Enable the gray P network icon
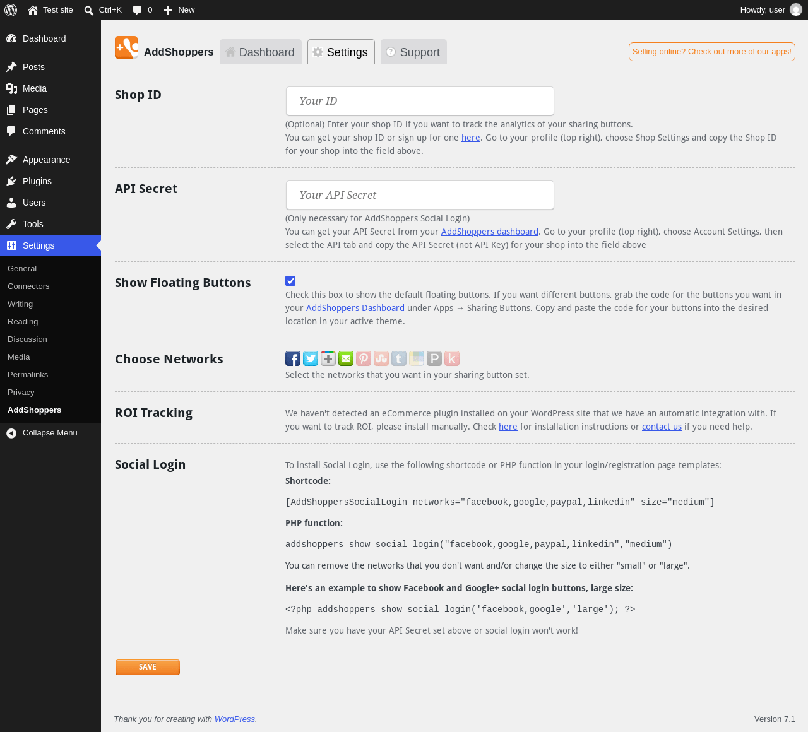Screen dimensions: 808x732 (434, 358)
